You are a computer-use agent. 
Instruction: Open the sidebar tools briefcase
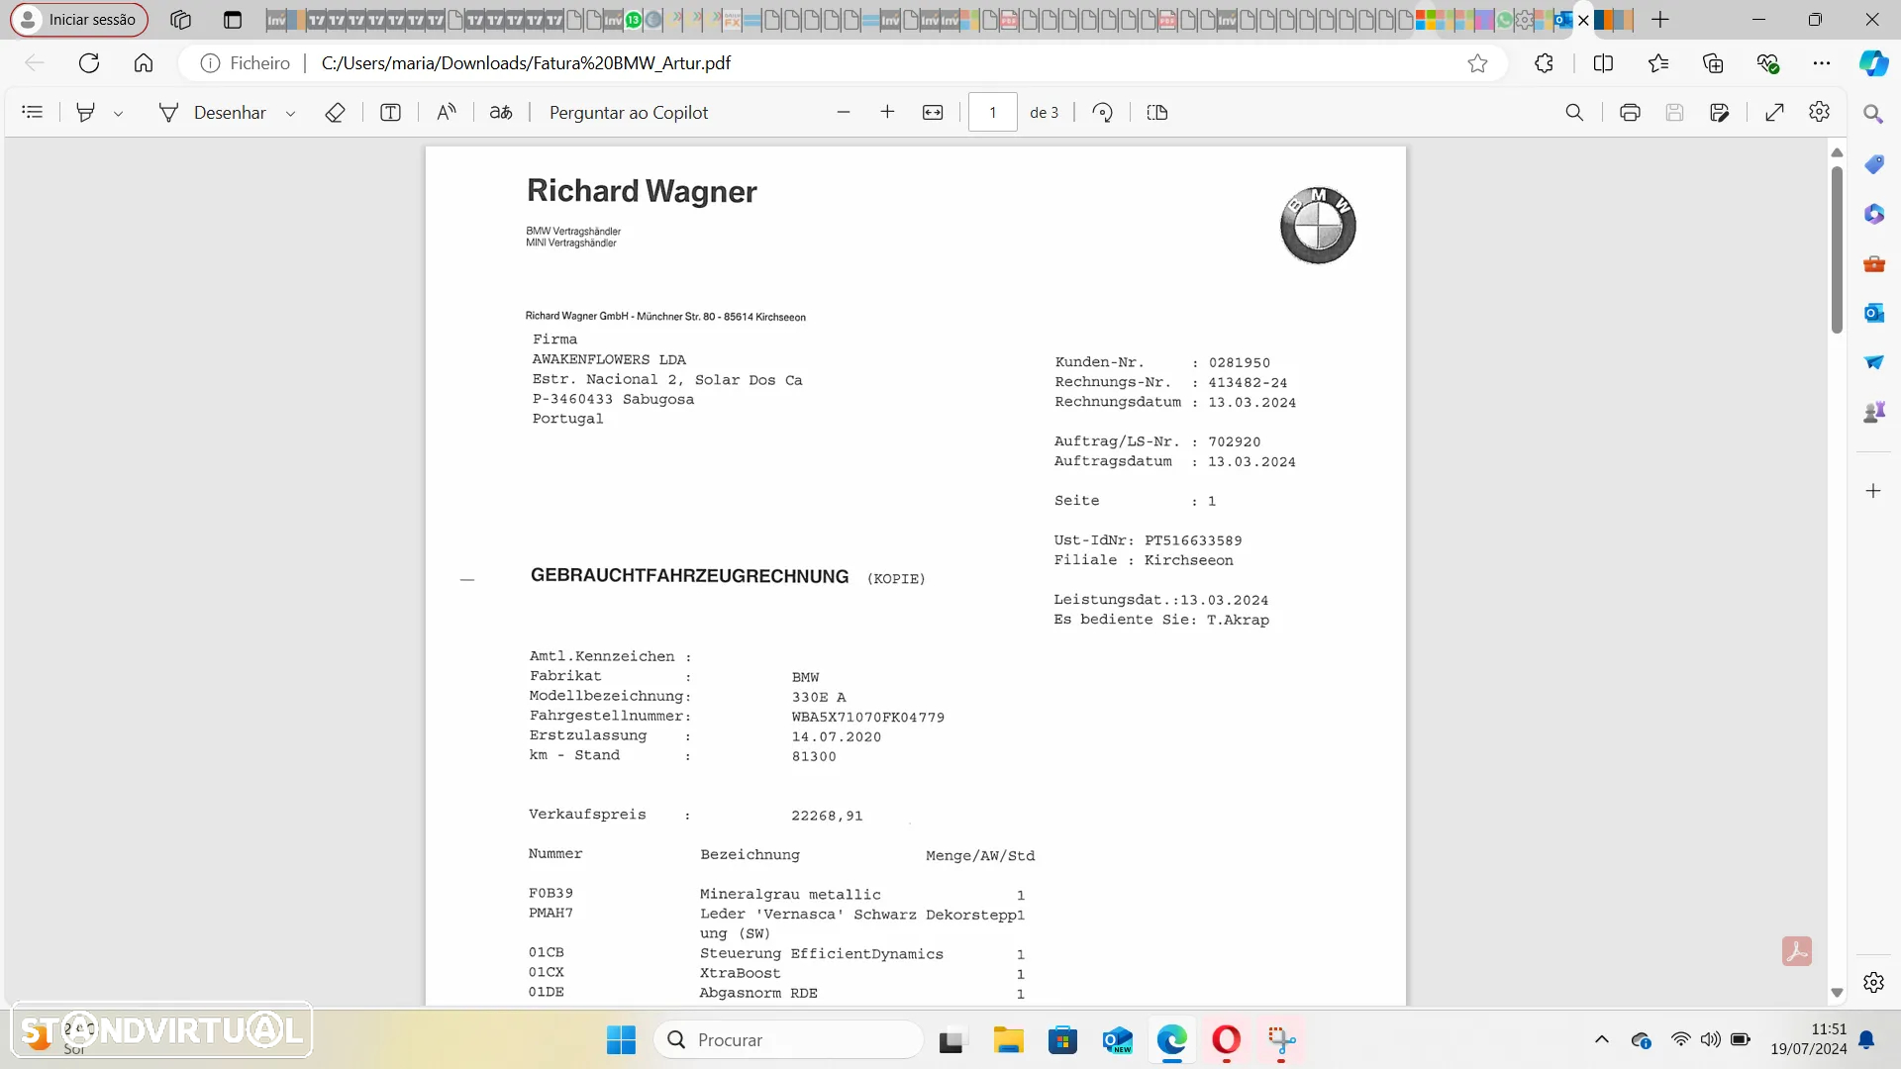pos(1873,263)
